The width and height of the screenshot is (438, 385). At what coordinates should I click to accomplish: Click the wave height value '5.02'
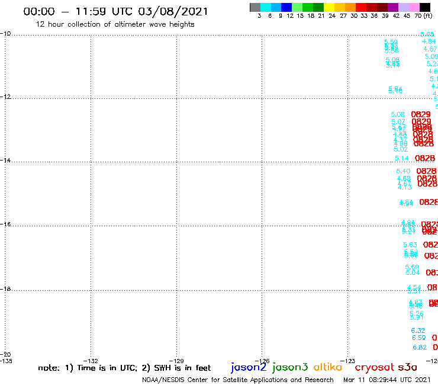pos(401,149)
